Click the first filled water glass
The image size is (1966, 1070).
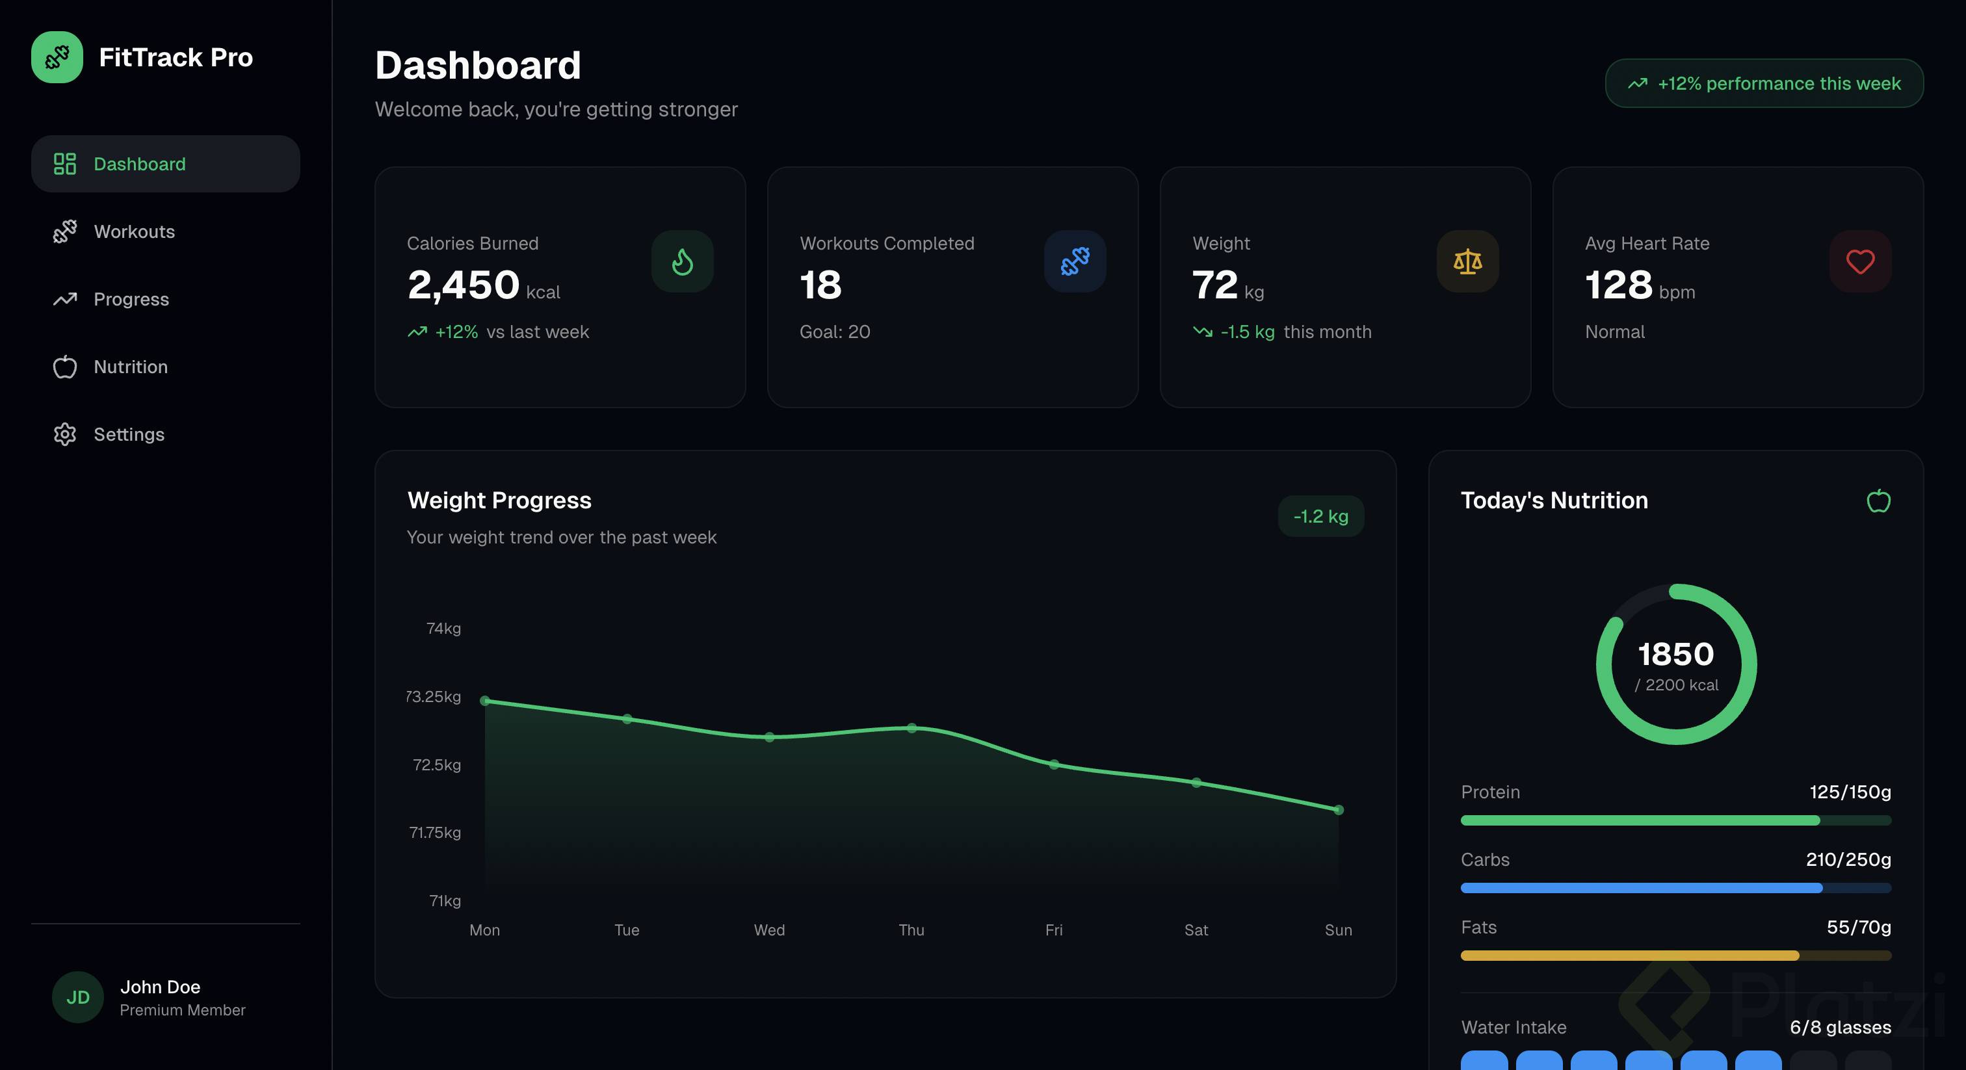[x=1484, y=1061]
